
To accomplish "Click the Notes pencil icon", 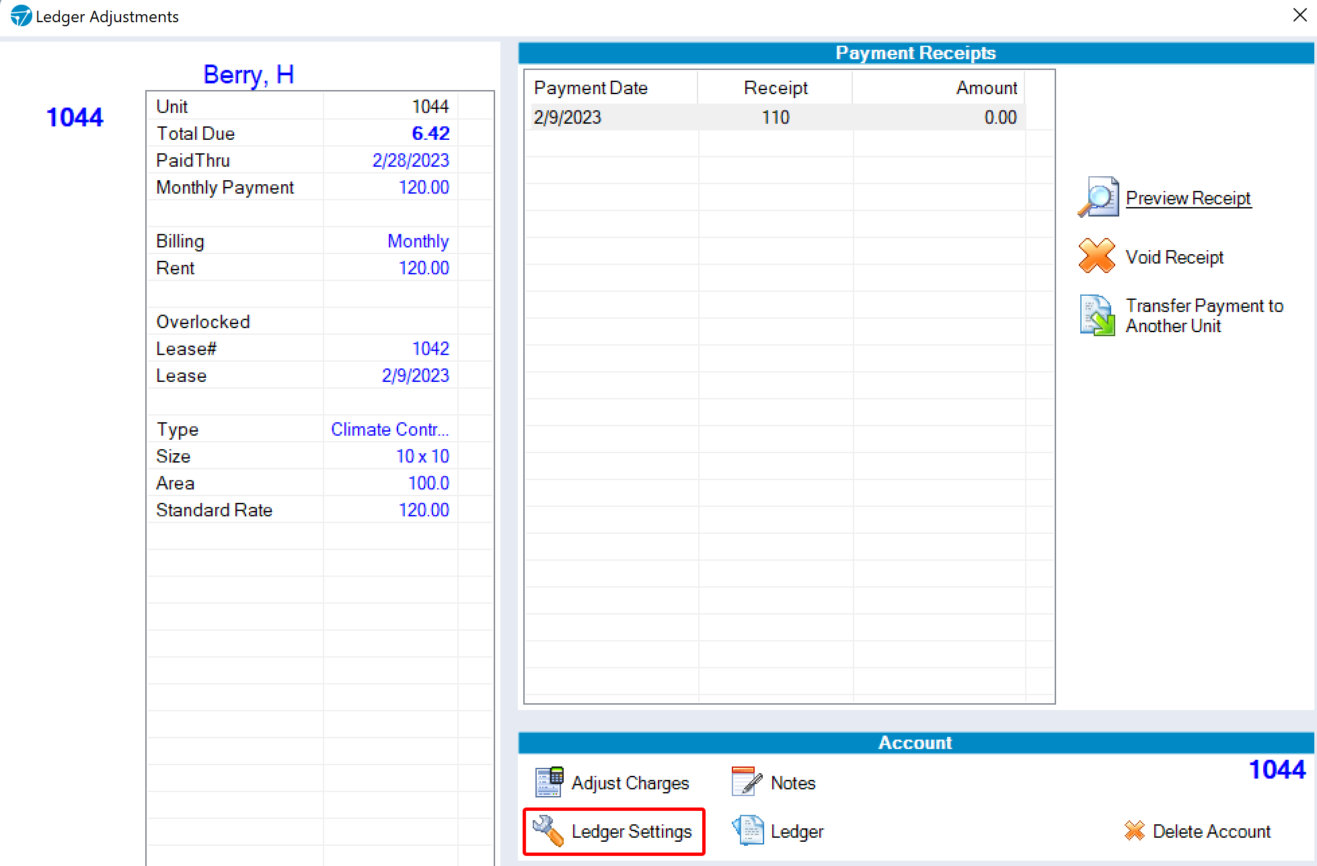I will (747, 781).
